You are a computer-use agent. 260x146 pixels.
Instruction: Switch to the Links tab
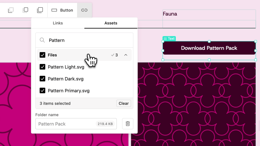pyautogui.click(x=58, y=23)
